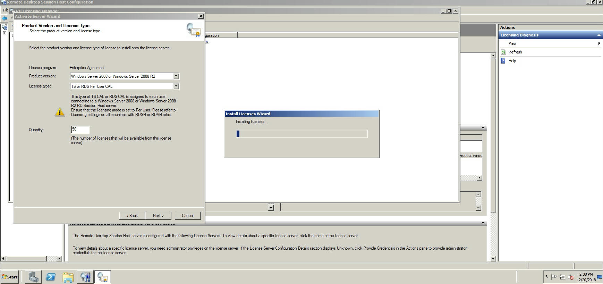Cancel the Activate Server Wizard
603x284 pixels.
(x=187, y=216)
